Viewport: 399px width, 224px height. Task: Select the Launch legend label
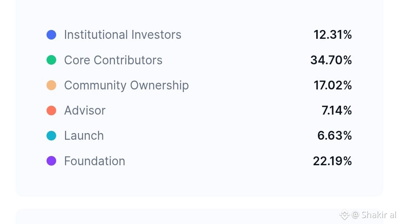click(84, 136)
